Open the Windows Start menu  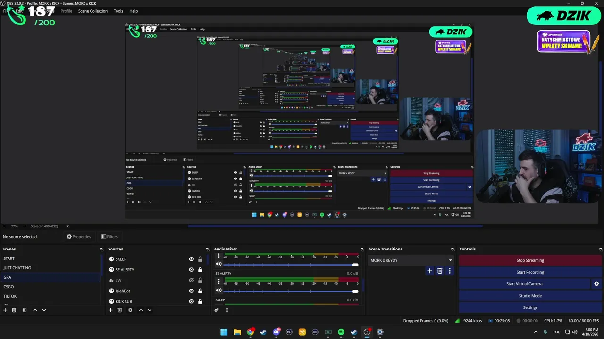[x=224, y=332]
